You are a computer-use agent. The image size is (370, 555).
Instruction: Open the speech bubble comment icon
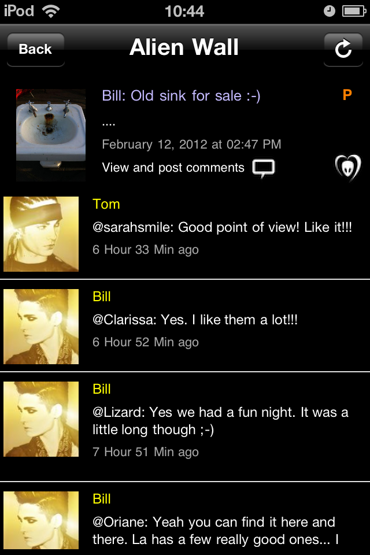pos(264,168)
